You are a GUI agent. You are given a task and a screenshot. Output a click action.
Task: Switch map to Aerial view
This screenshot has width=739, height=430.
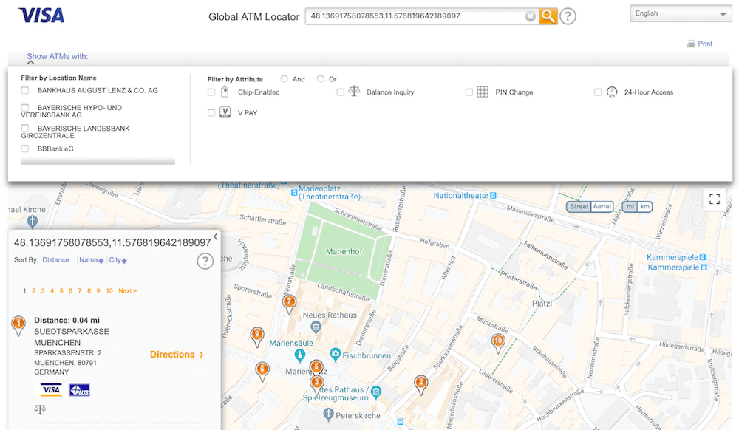[602, 206]
